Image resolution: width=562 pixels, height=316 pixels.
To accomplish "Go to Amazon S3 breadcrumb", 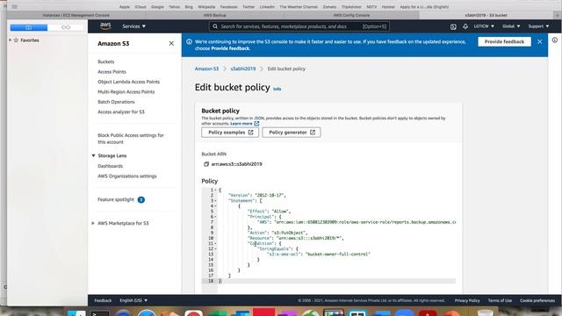I will click(206, 68).
